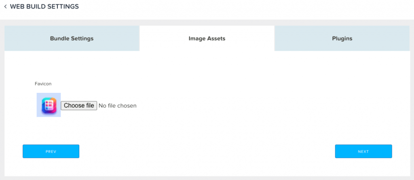
Task: Return to previous step with PREV button
Action: coord(51,151)
